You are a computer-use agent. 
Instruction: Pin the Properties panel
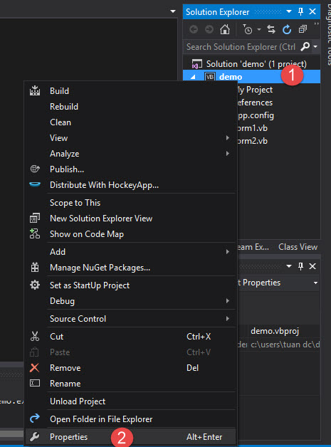(300, 266)
